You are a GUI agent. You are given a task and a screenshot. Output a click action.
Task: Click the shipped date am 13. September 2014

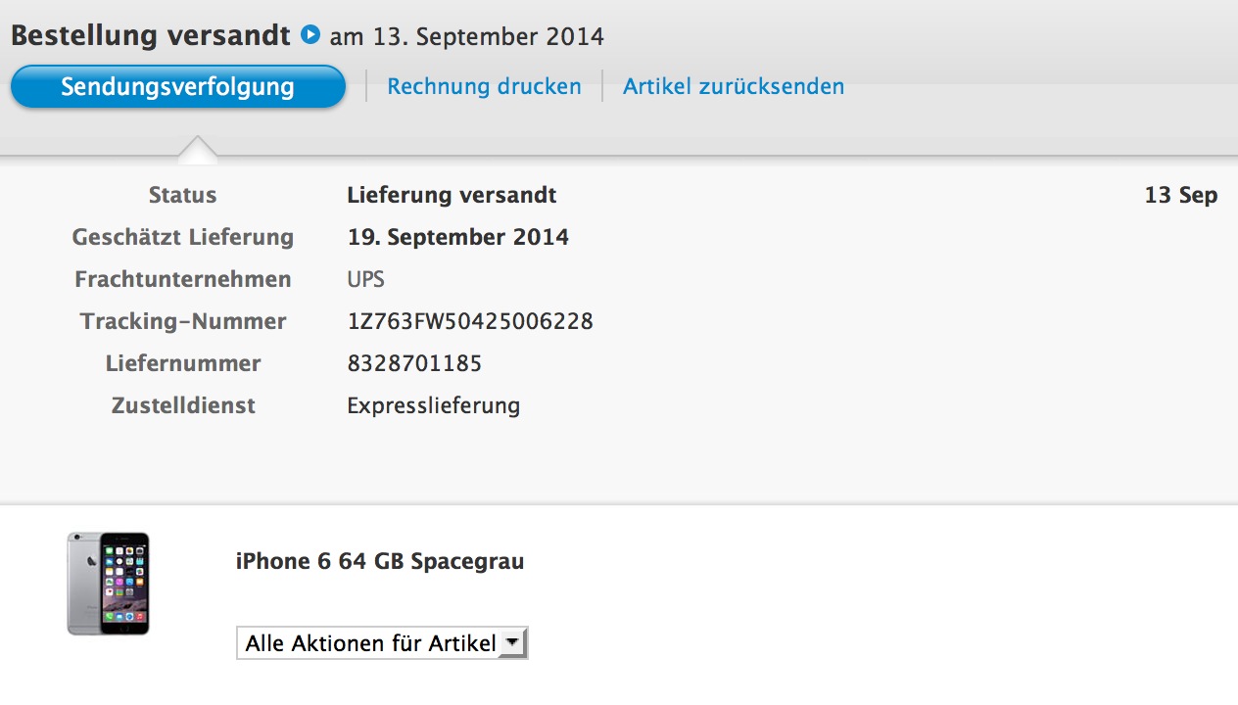click(467, 37)
